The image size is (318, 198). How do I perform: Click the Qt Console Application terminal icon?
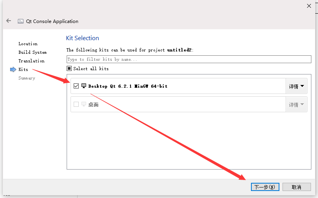pyautogui.click(x=21, y=21)
